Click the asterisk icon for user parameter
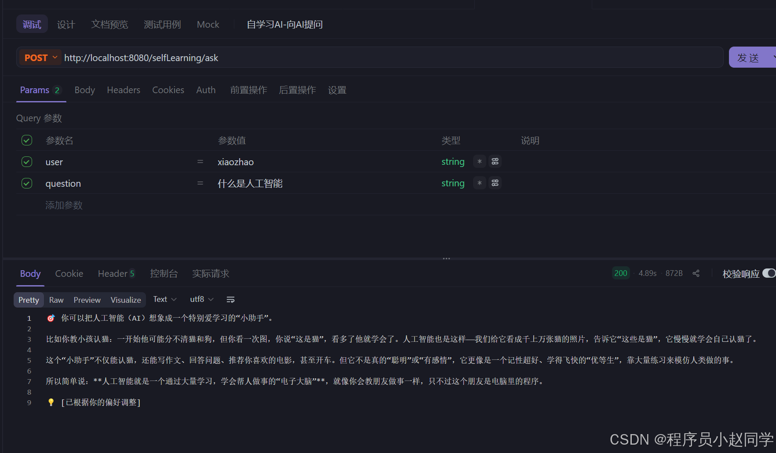The width and height of the screenshot is (776, 453). (479, 161)
